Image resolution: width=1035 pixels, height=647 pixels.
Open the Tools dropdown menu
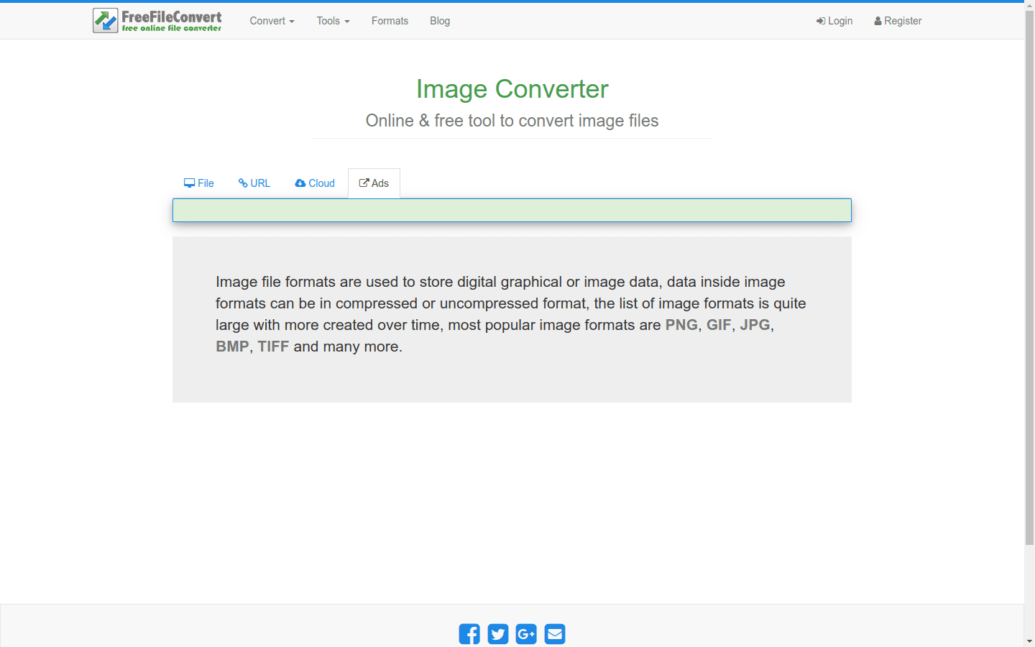pyautogui.click(x=332, y=21)
